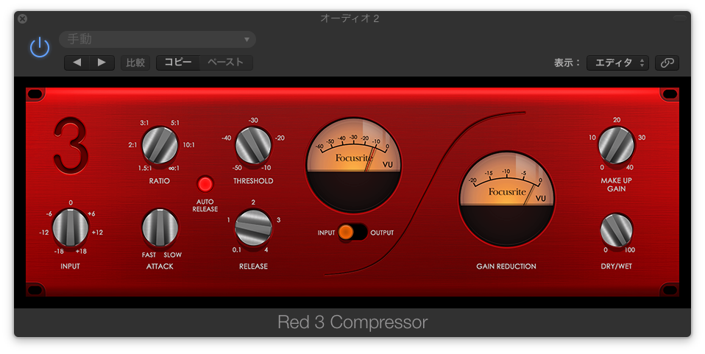This screenshot has width=705, height=354.
Task: Flip the INPUT/OUTPUT meter switch
Action: 353,232
